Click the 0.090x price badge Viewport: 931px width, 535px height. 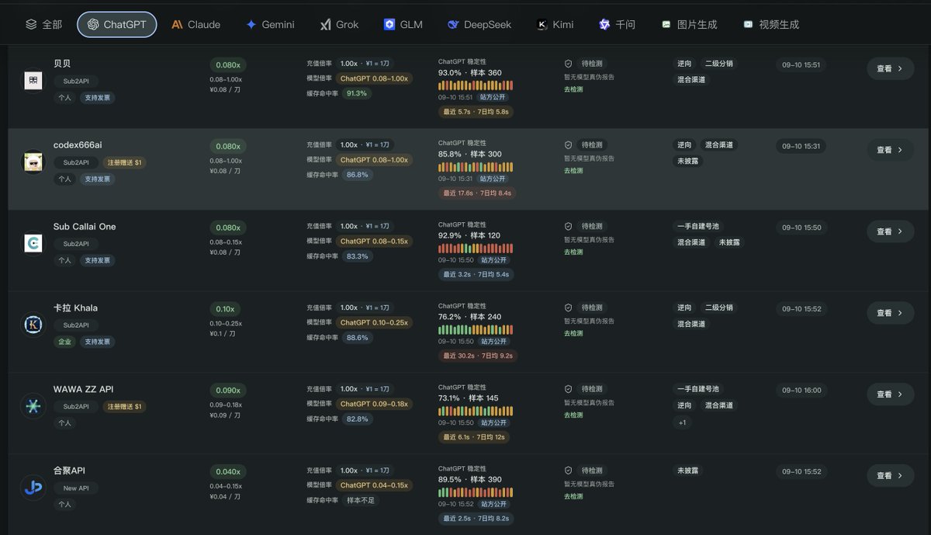228,390
